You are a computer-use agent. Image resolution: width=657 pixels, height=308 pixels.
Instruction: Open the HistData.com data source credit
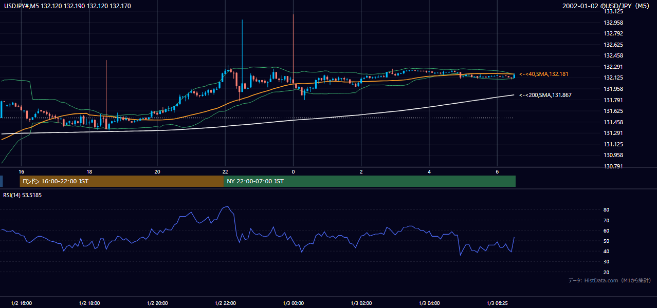pos(610,280)
